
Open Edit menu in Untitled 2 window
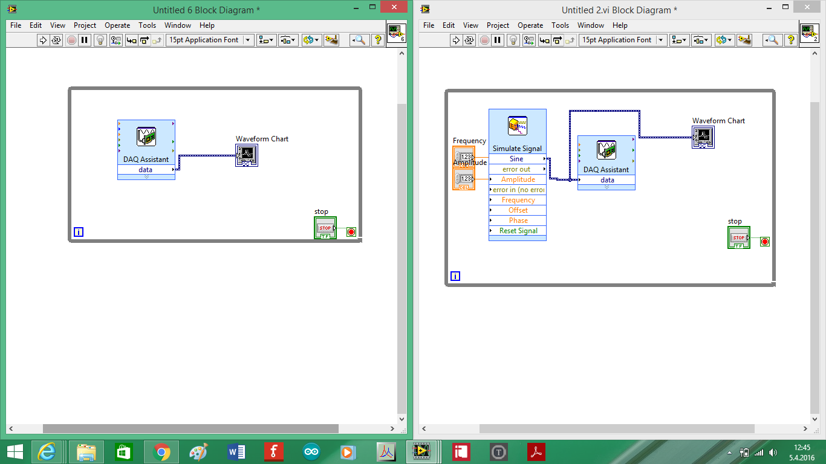coord(449,25)
